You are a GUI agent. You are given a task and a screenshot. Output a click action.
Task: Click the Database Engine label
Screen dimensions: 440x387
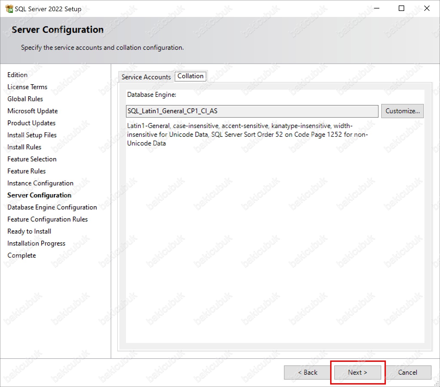pos(152,95)
